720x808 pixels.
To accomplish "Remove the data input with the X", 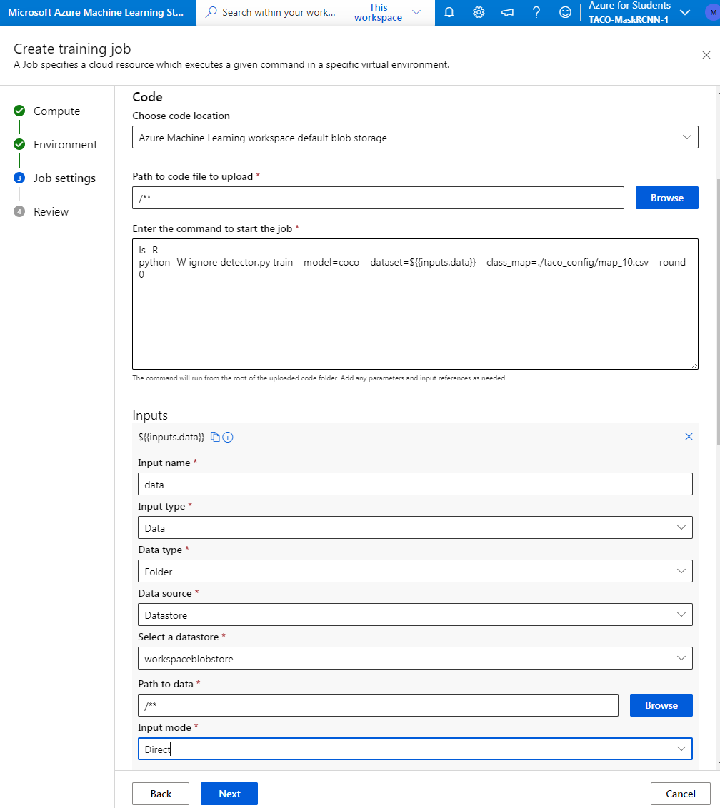I will (689, 436).
